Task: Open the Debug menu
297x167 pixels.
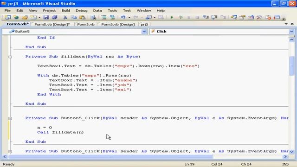Action: [82, 11]
